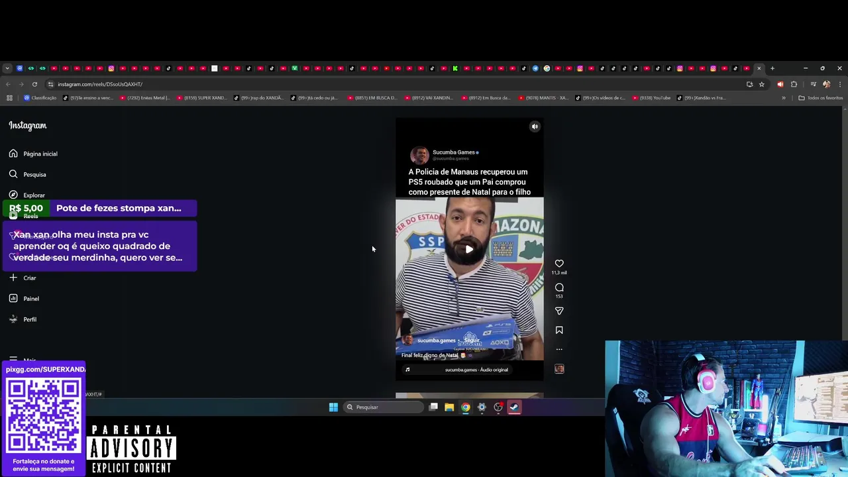
Task: Click the Instagram logo
Action: tap(28, 125)
